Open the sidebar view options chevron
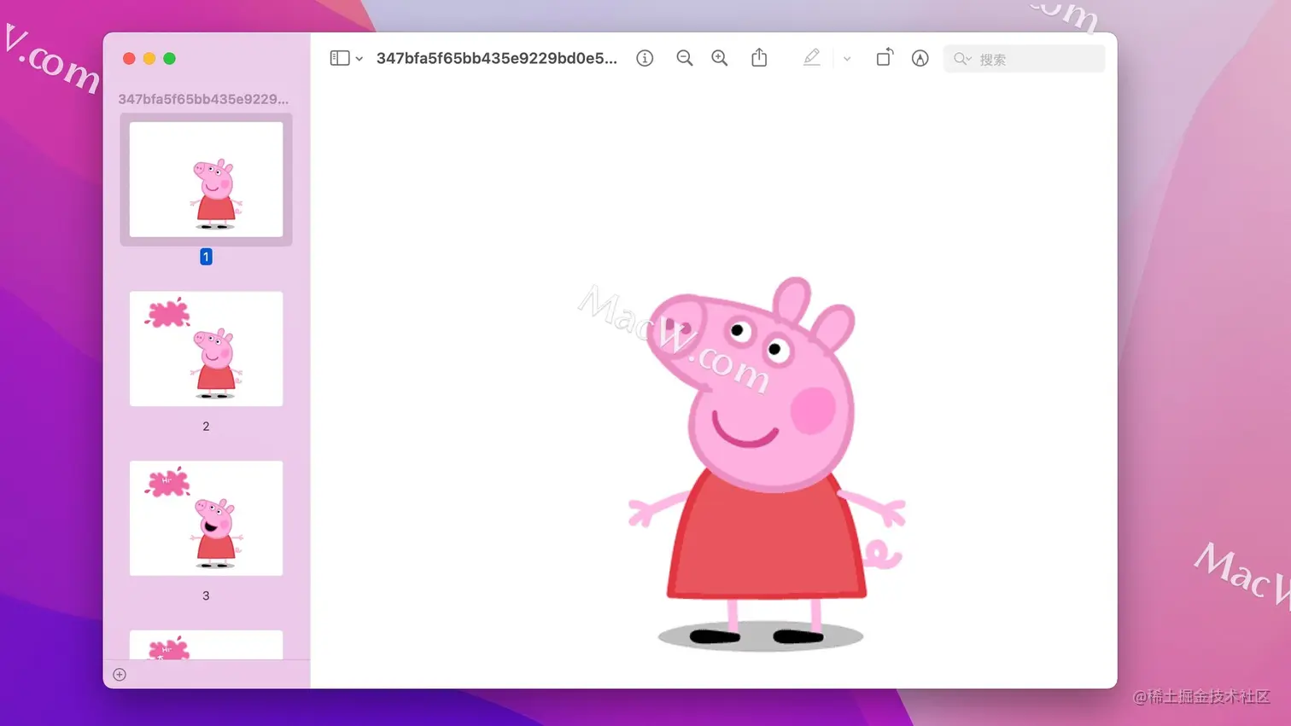The height and width of the screenshot is (726, 1291). point(359,59)
